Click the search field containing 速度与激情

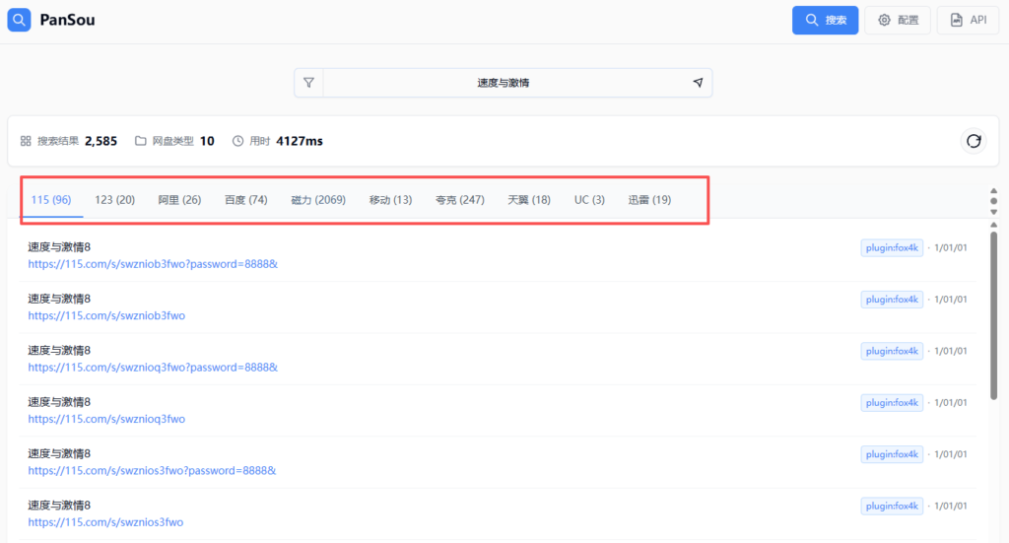pyautogui.click(x=503, y=83)
